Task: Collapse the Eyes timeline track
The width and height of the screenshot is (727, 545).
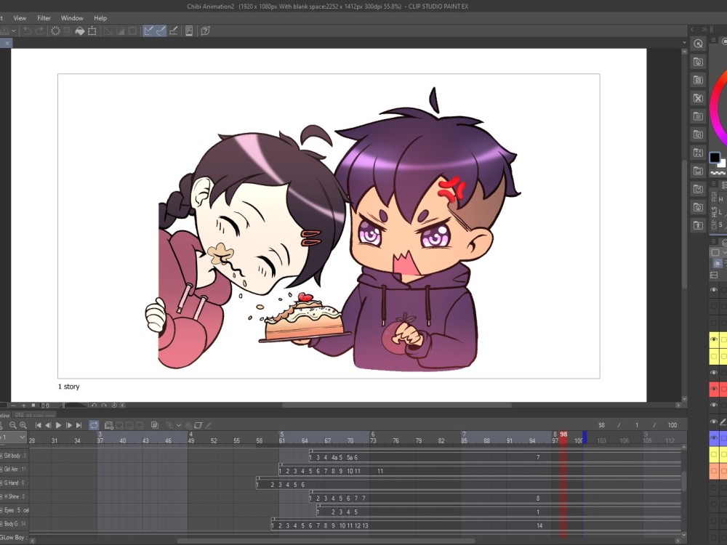Action: [1, 510]
